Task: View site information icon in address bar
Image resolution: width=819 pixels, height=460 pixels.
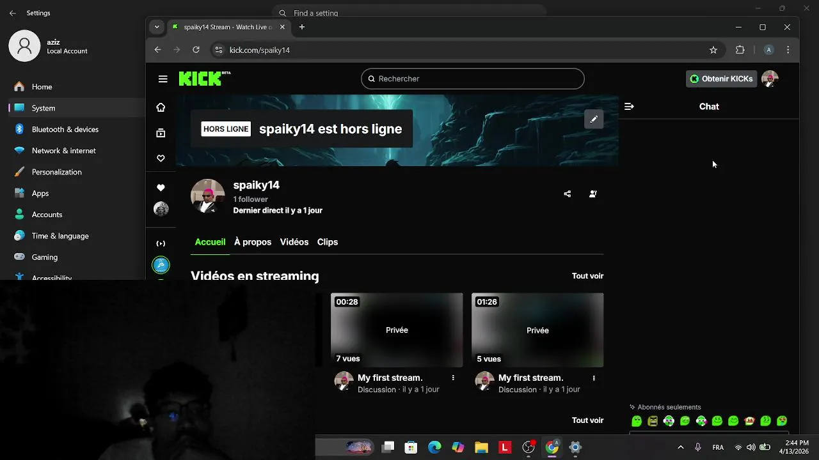Action: click(218, 50)
